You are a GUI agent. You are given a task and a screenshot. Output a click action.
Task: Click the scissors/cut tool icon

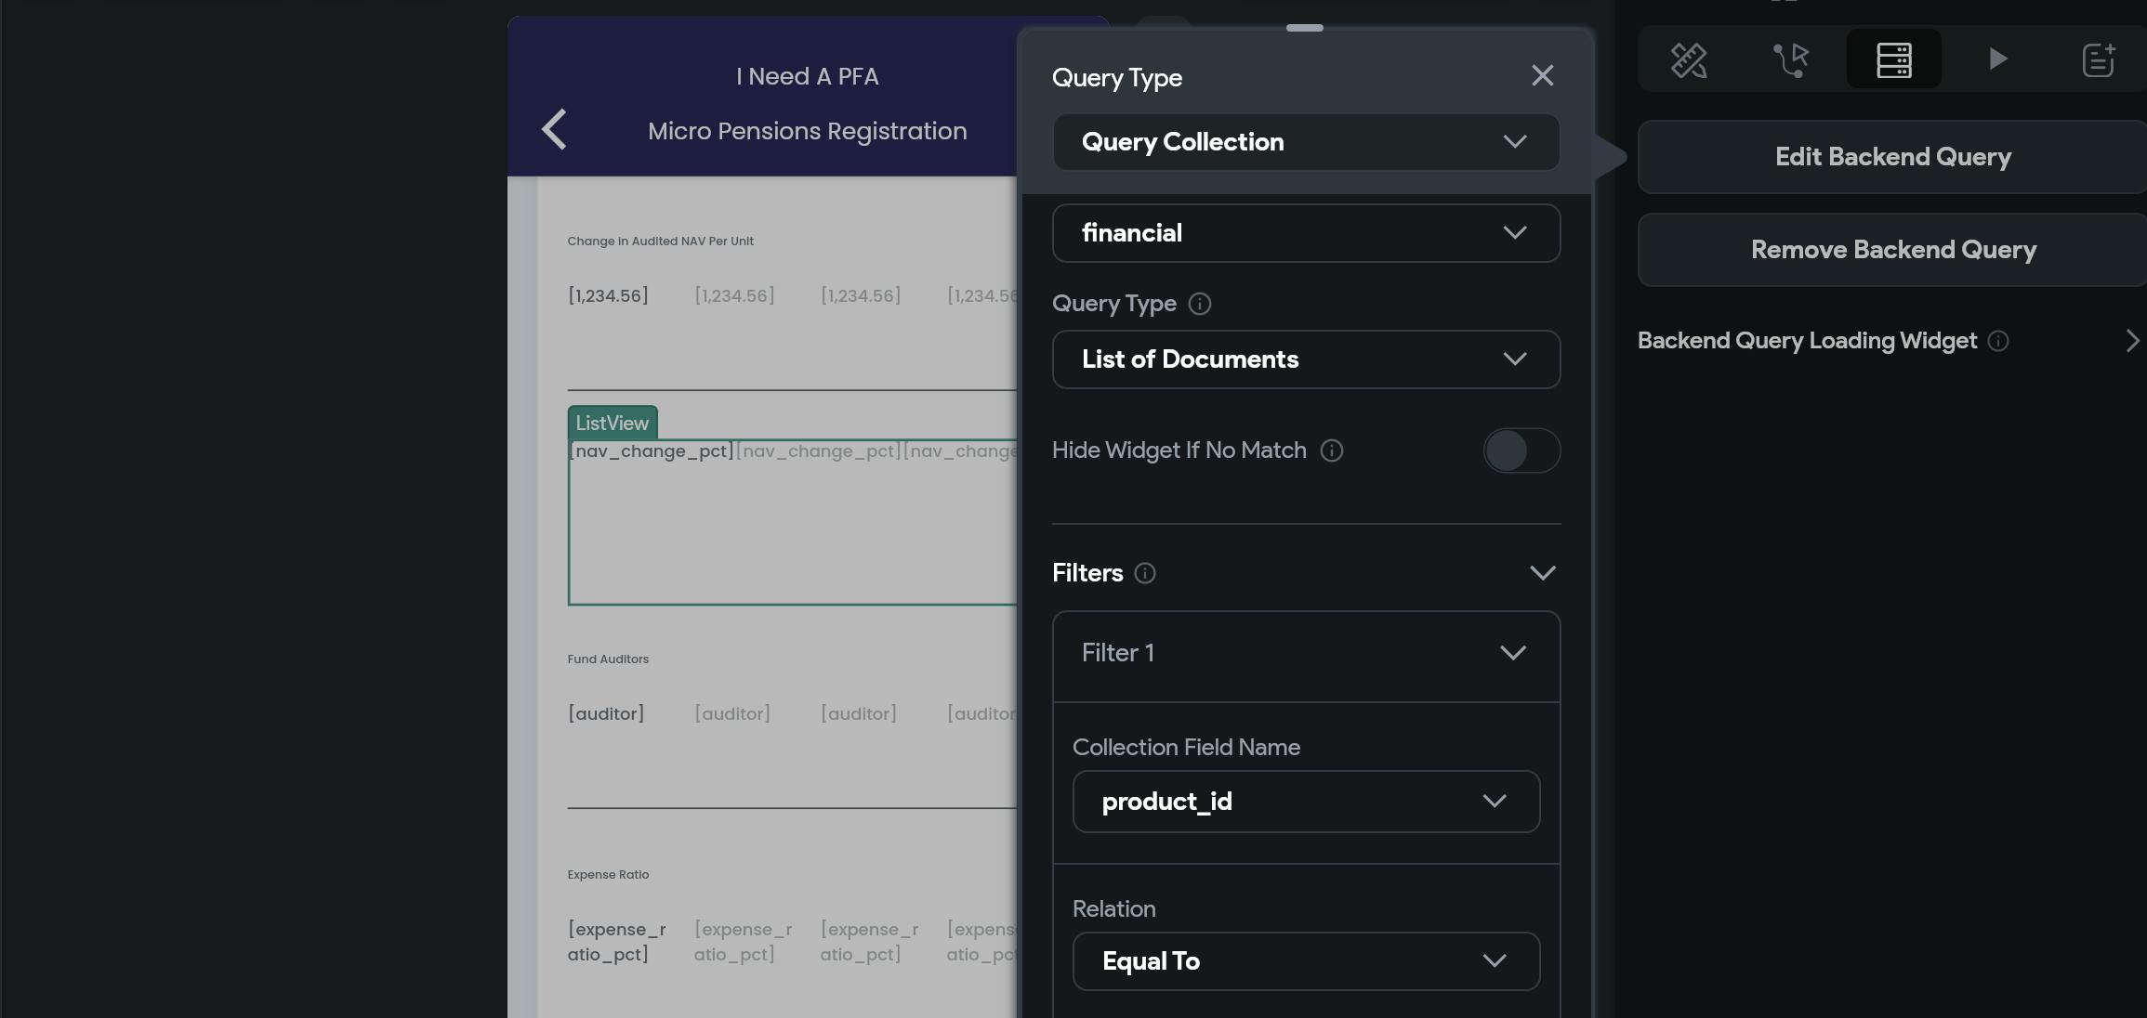[1687, 56]
